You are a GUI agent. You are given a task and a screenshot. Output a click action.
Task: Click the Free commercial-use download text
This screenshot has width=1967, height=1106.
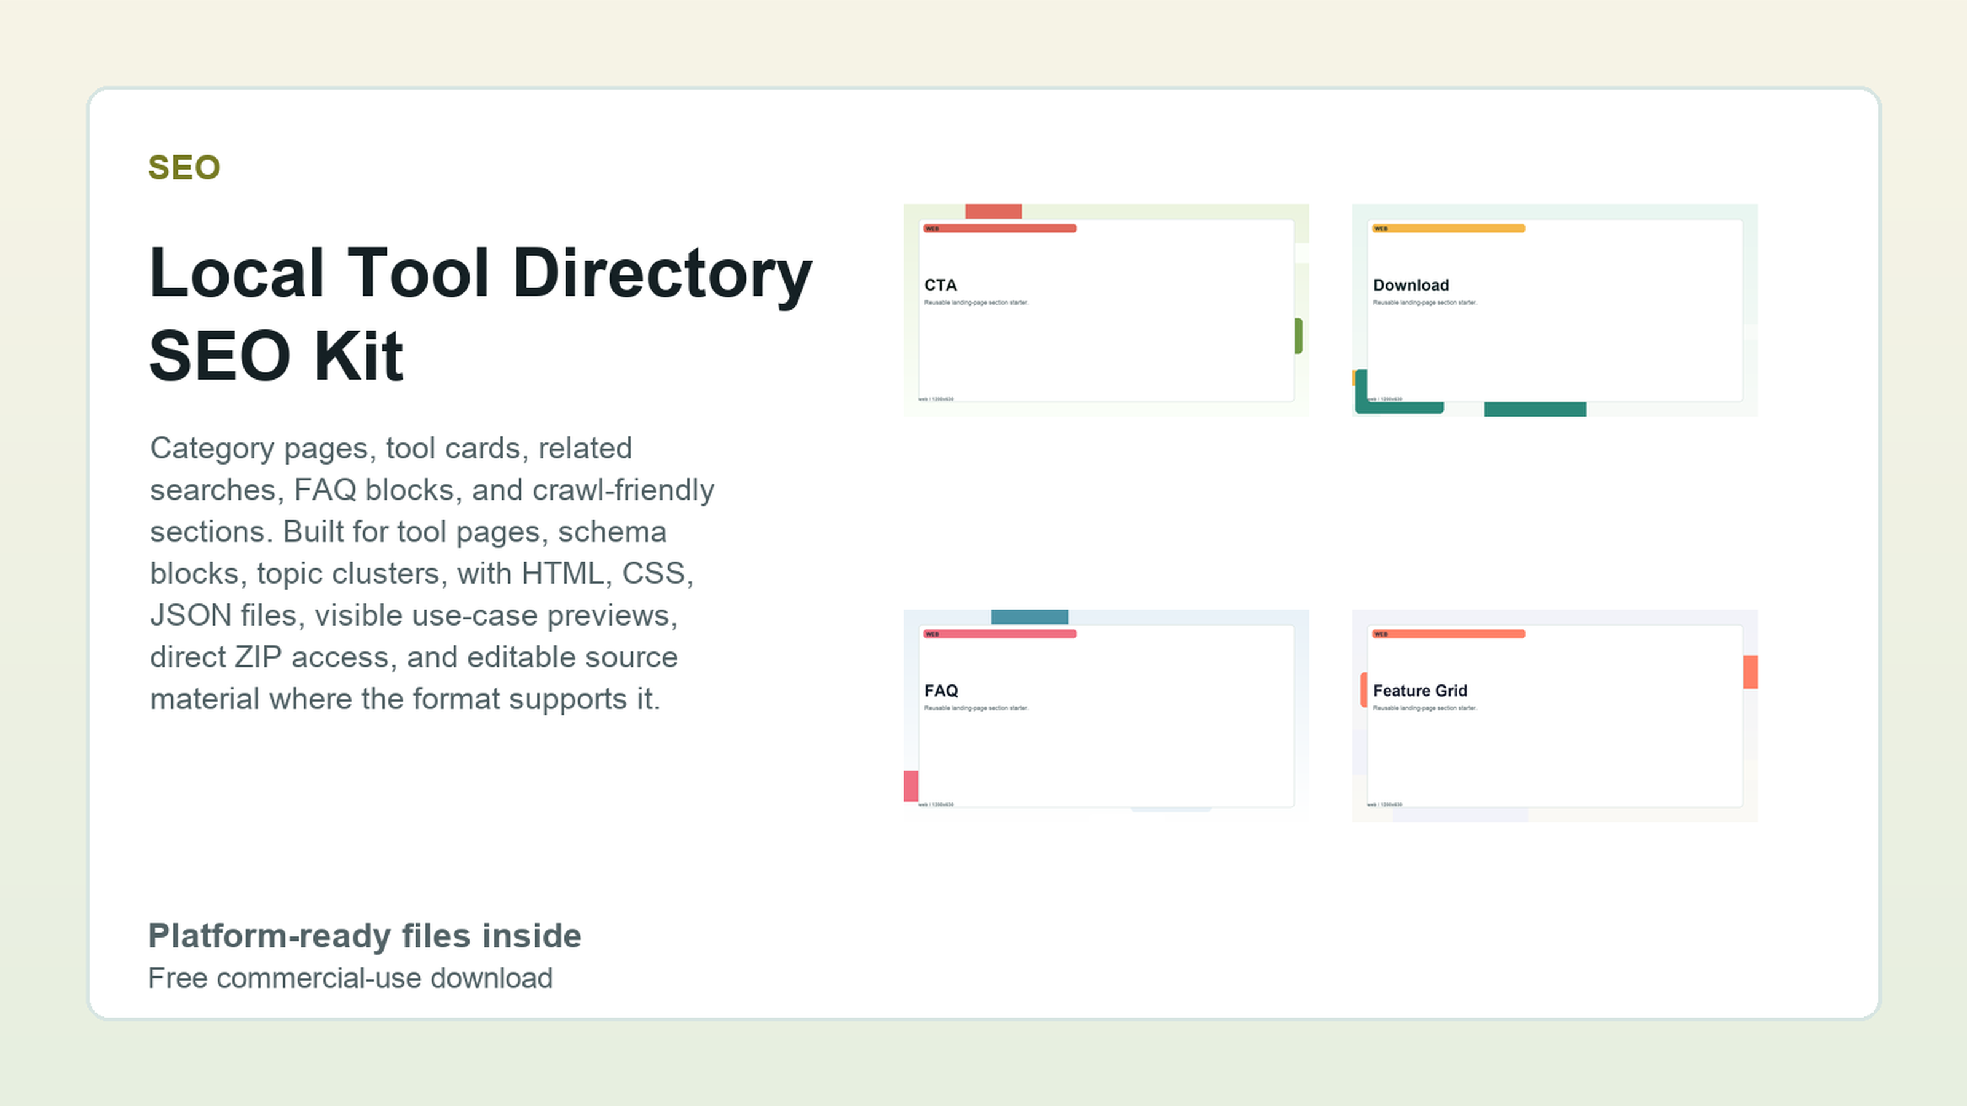(350, 979)
